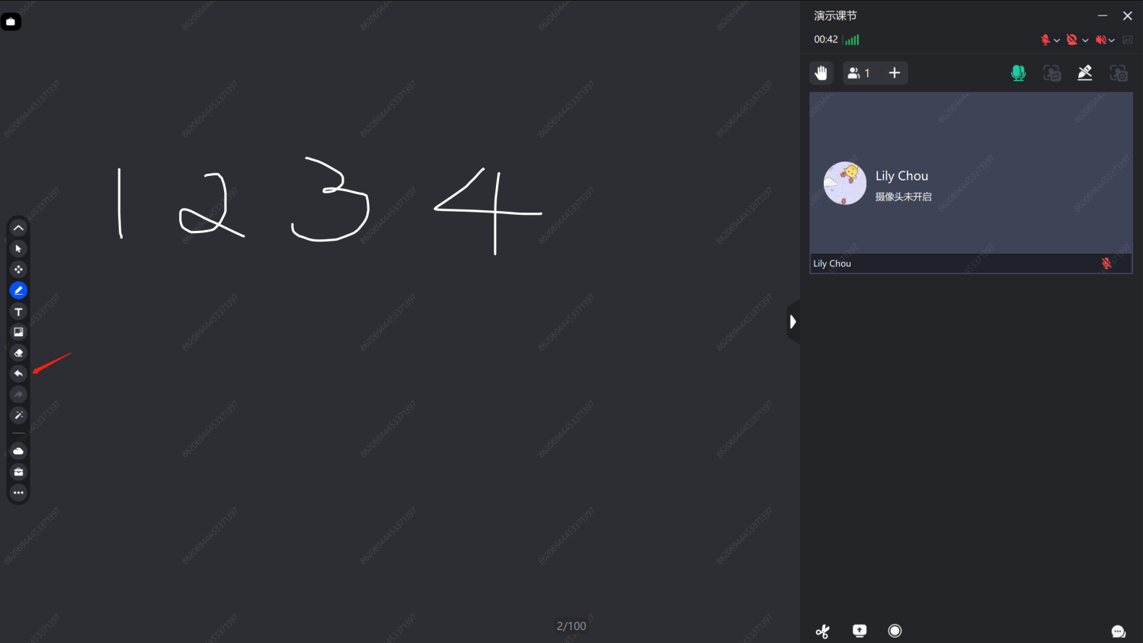Viewport: 1143px width, 643px height.
Task: Click the greyed layout icon beside the speaker
Action: (1128, 40)
